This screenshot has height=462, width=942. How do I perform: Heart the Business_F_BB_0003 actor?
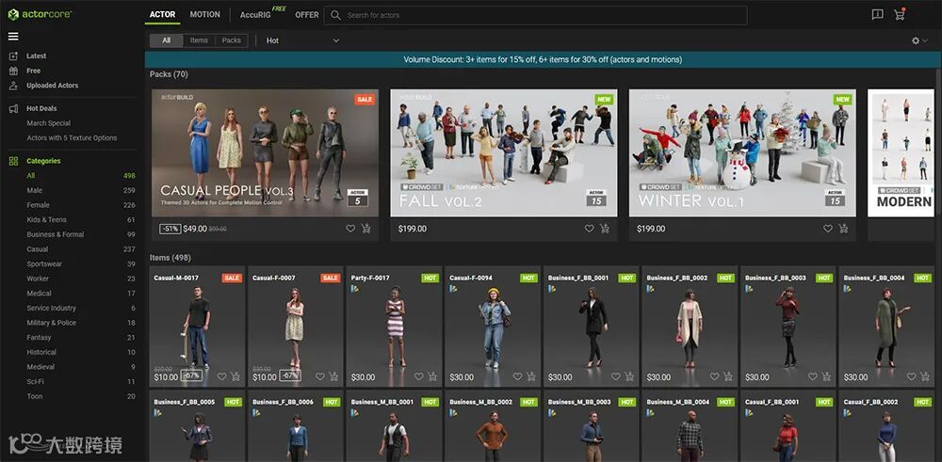813,376
